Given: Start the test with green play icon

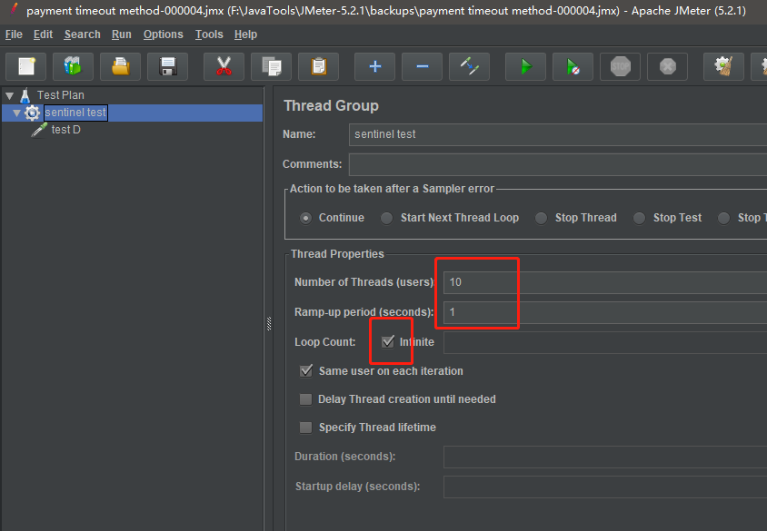Looking at the screenshot, I should tap(526, 66).
